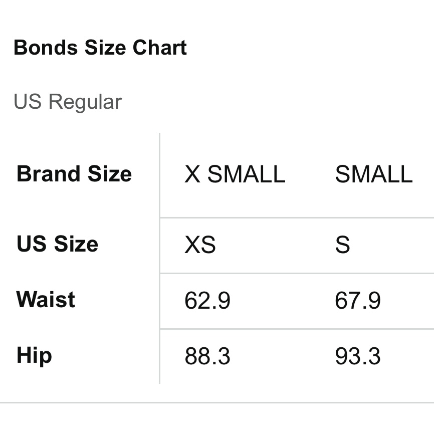The width and height of the screenshot is (434, 434).
Task: Click the Waist row header
Action: pos(46,300)
